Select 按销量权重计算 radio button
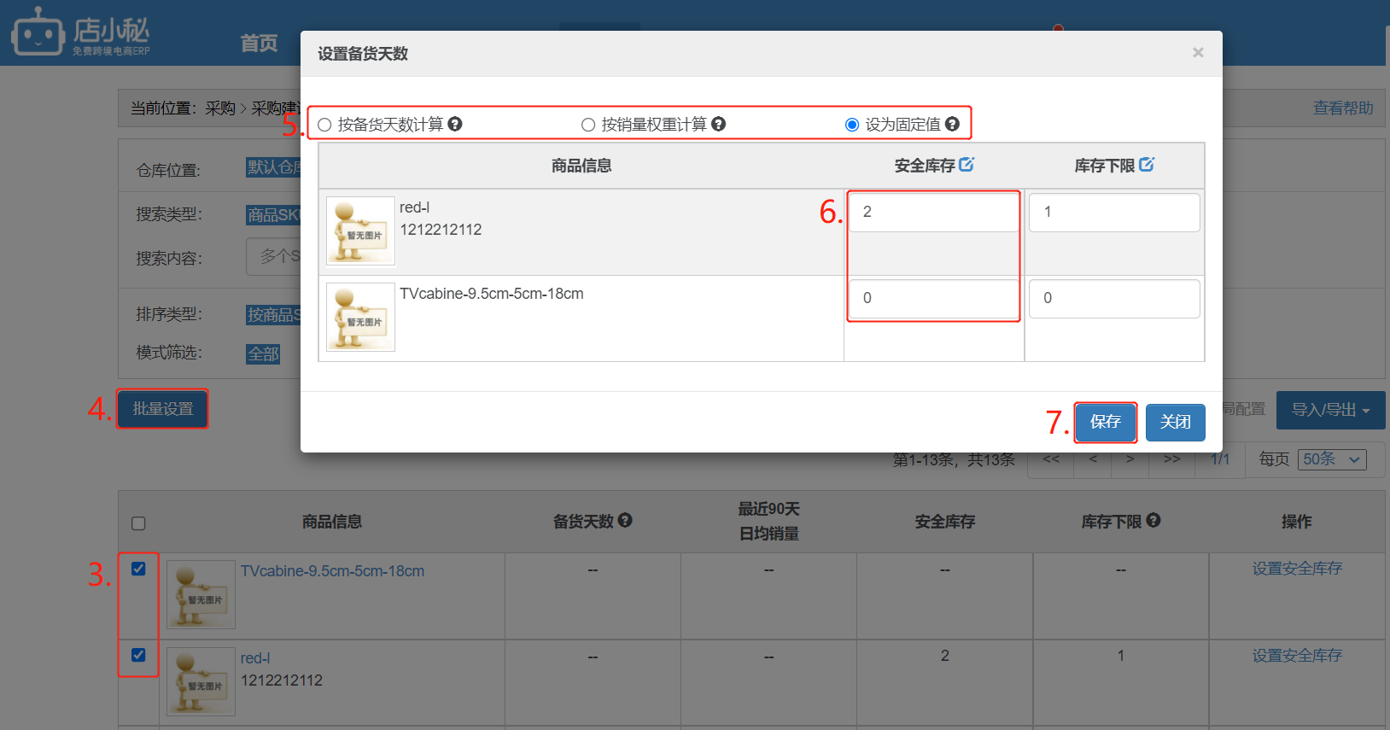The width and height of the screenshot is (1390, 730). (x=588, y=125)
